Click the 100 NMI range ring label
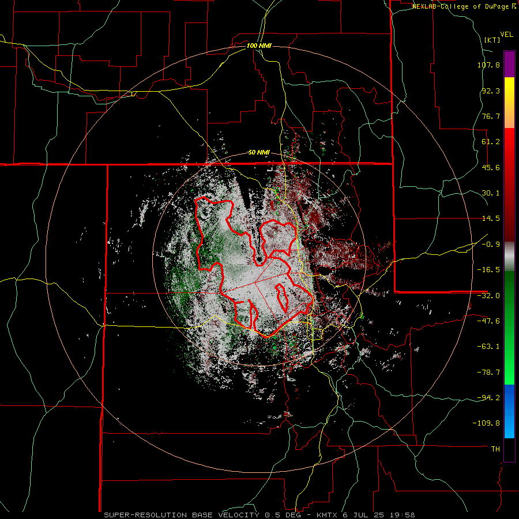Screen dimensions: 519x519 tap(259, 46)
